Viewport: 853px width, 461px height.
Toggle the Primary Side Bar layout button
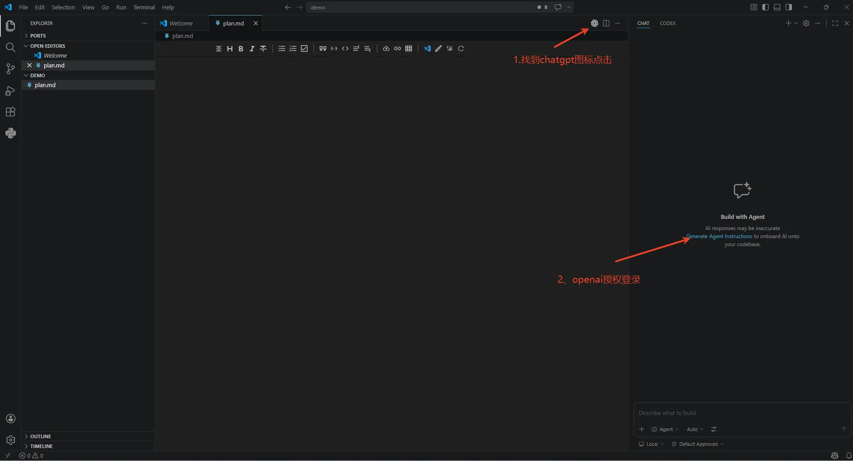coord(766,7)
